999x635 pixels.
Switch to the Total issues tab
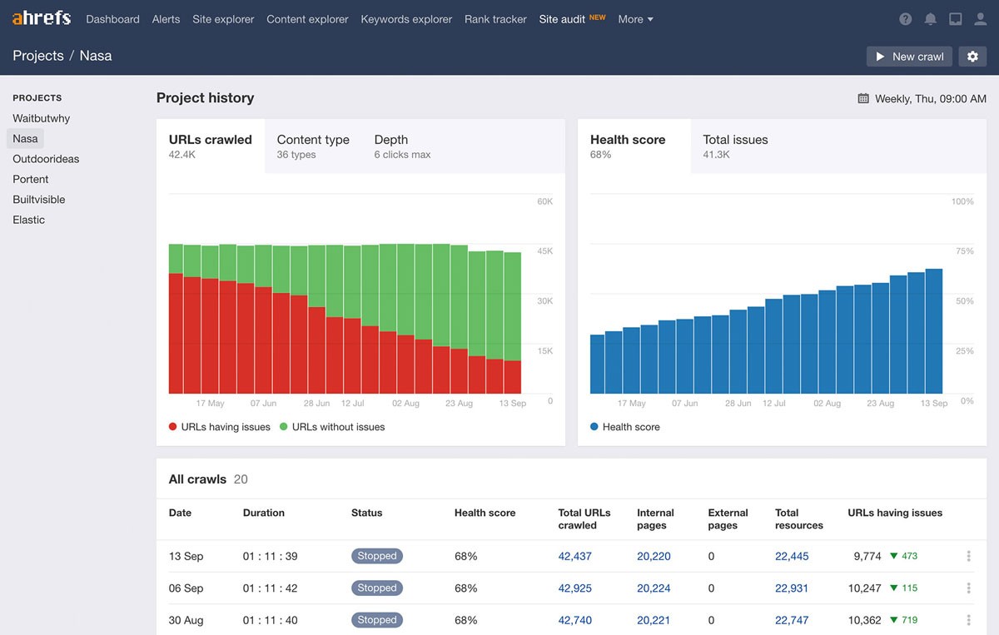pos(735,146)
